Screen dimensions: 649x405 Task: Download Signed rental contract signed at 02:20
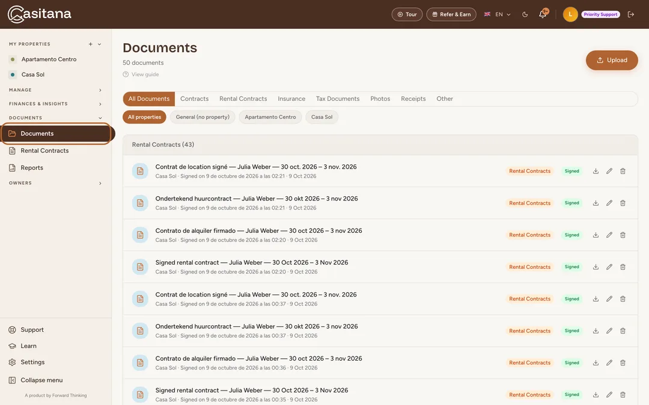(x=596, y=267)
